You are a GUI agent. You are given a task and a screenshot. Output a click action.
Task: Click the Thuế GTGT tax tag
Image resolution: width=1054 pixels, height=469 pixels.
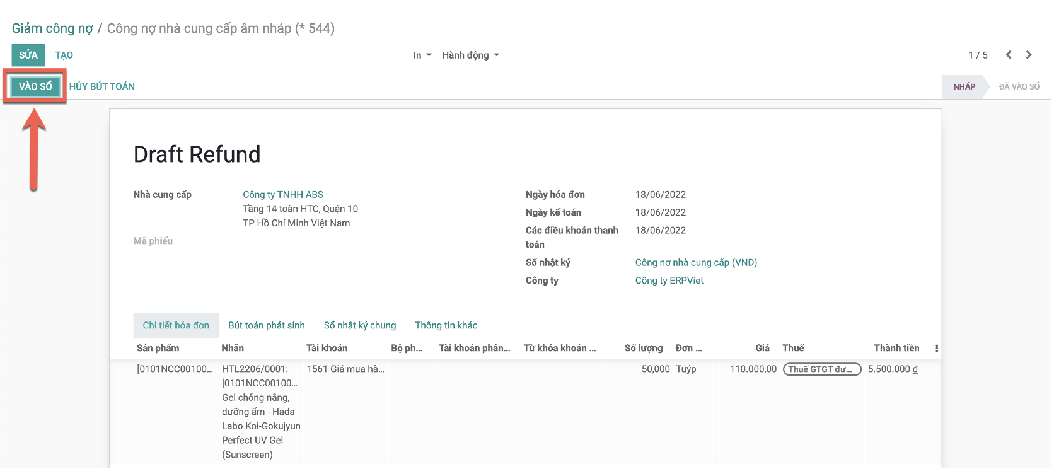pyautogui.click(x=822, y=369)
